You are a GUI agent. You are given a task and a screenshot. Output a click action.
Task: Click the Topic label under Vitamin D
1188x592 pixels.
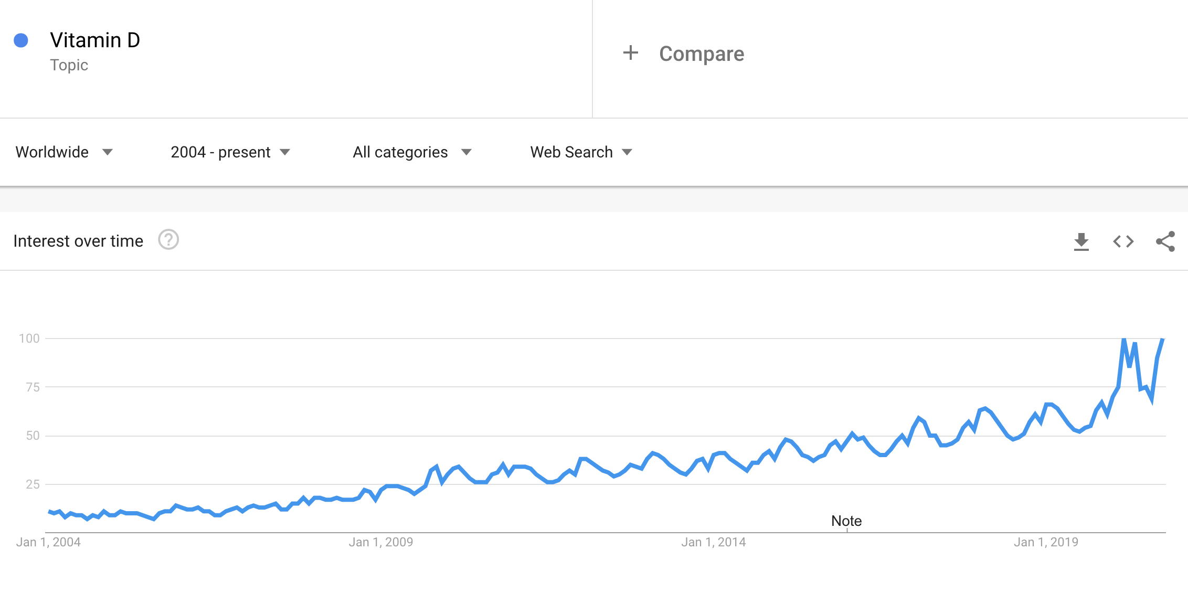coord(69,65)
